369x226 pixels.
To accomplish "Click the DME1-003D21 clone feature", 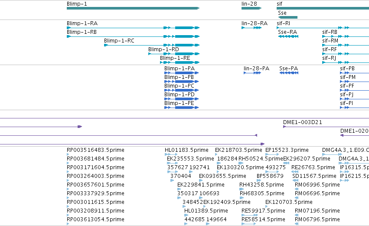I will click(x=326, y=127).
